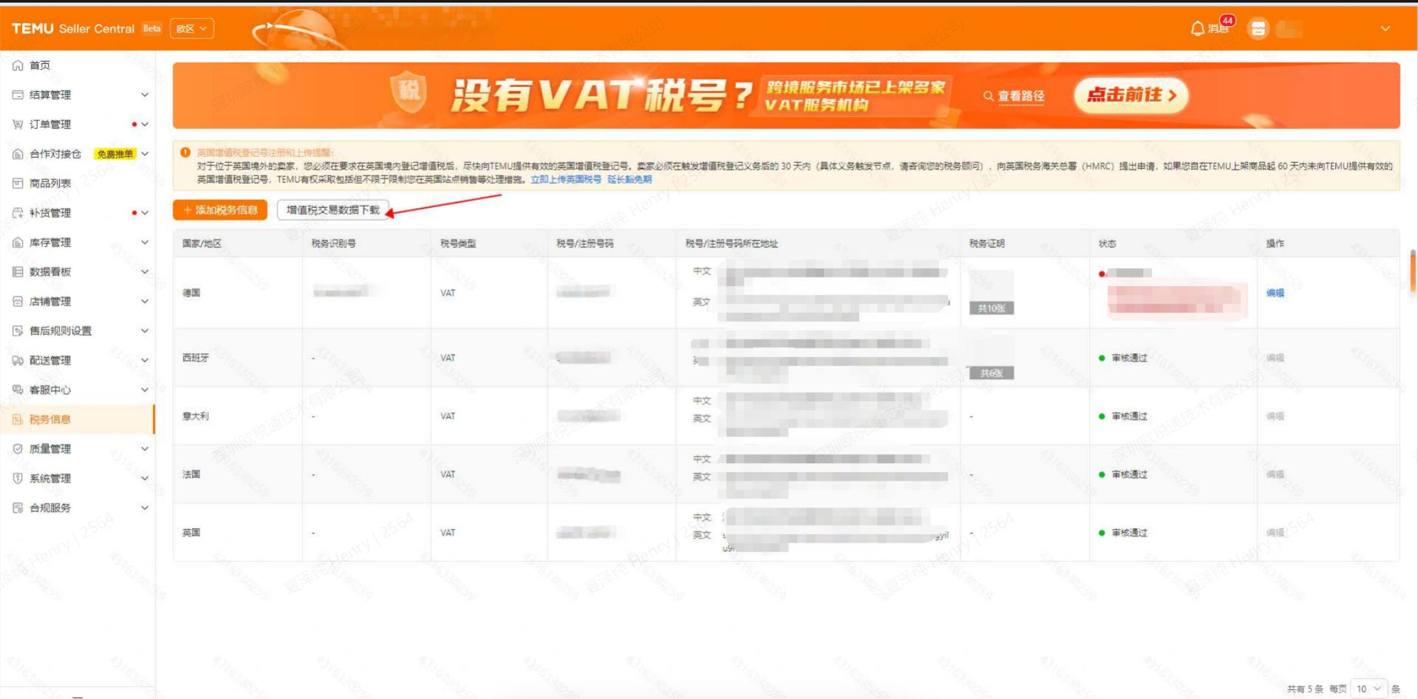Open 结算管理 via its sidebar icon

20,94
